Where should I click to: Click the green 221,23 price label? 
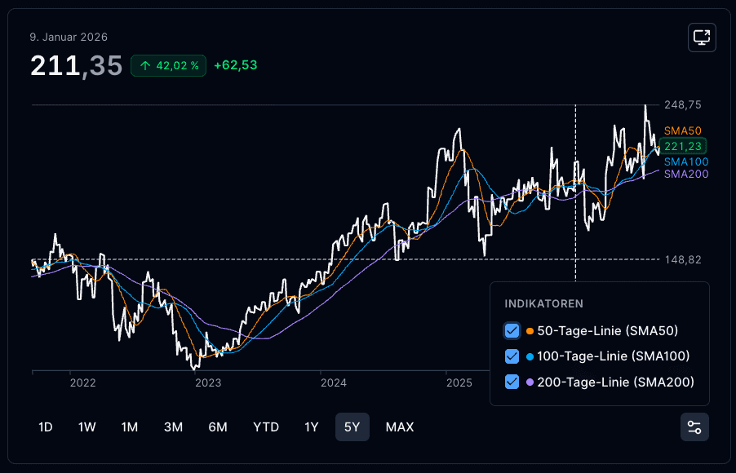point(683,147)
